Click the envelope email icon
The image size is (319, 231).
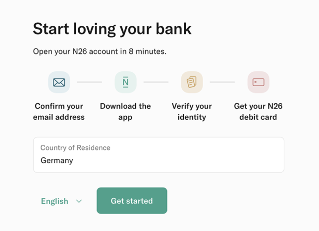point(59,82)
